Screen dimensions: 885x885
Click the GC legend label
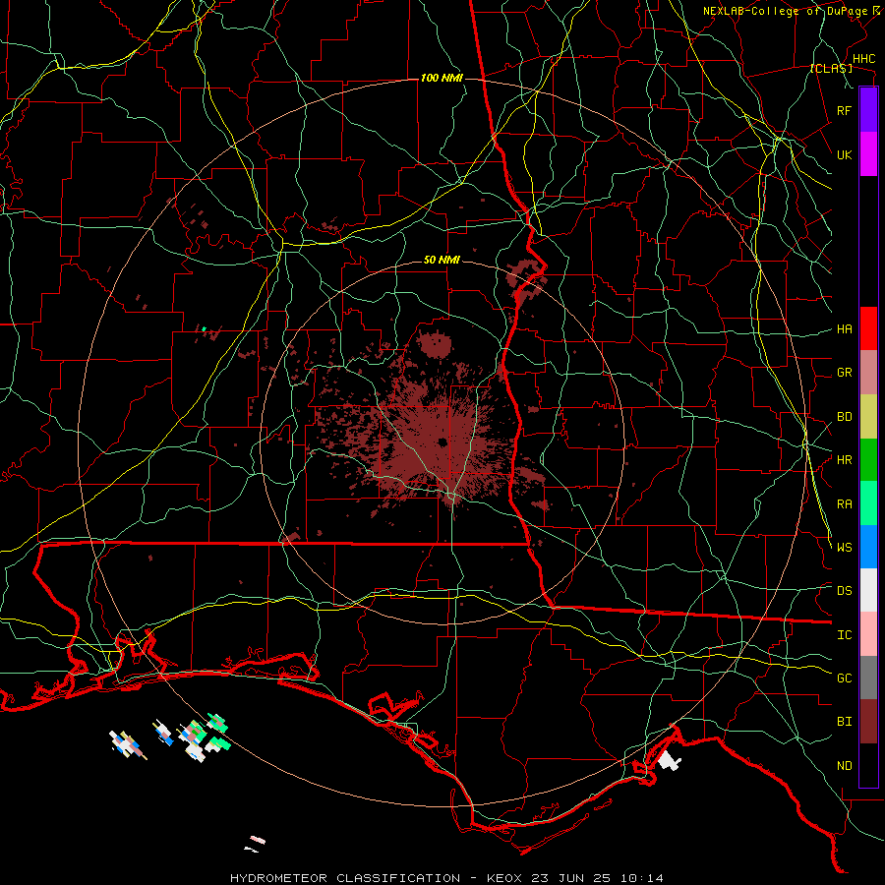[x=844, y=678]
